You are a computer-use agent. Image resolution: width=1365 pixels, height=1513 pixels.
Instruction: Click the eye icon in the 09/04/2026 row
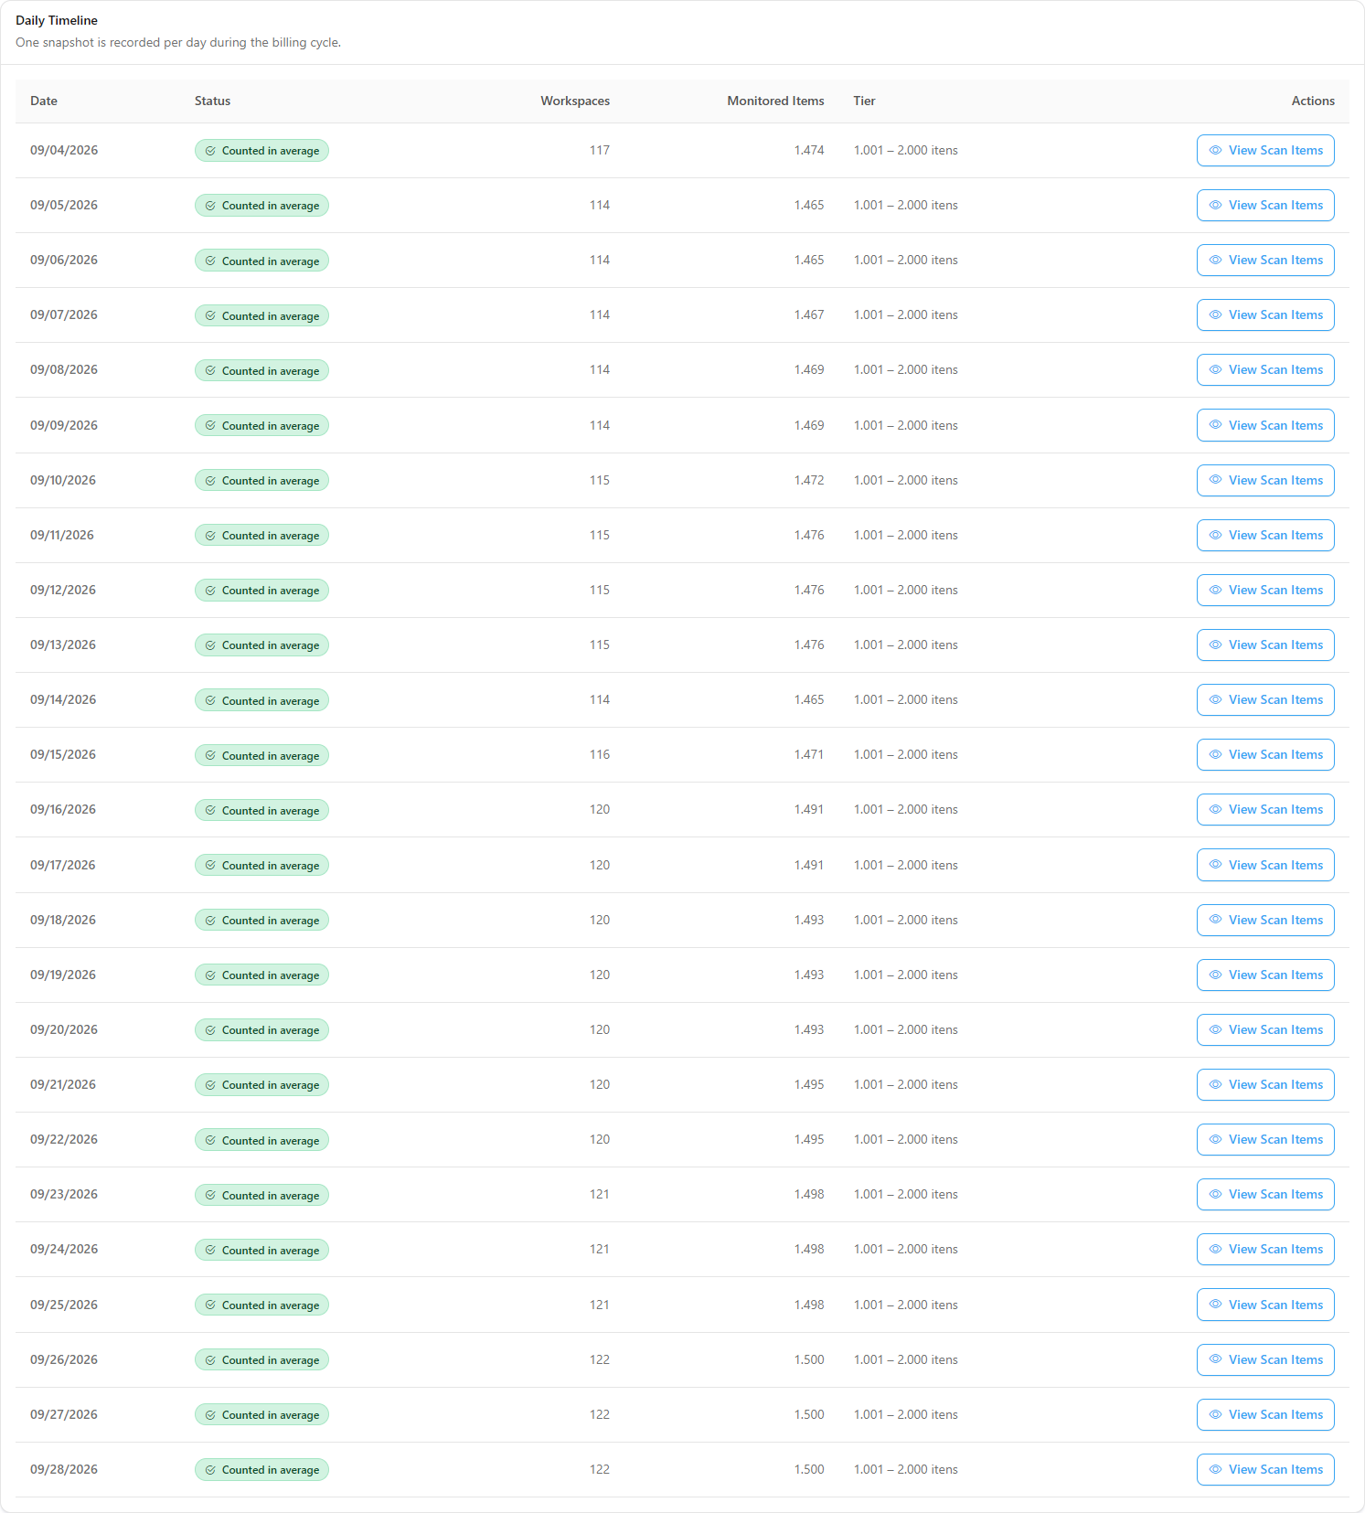point(1215,150)
